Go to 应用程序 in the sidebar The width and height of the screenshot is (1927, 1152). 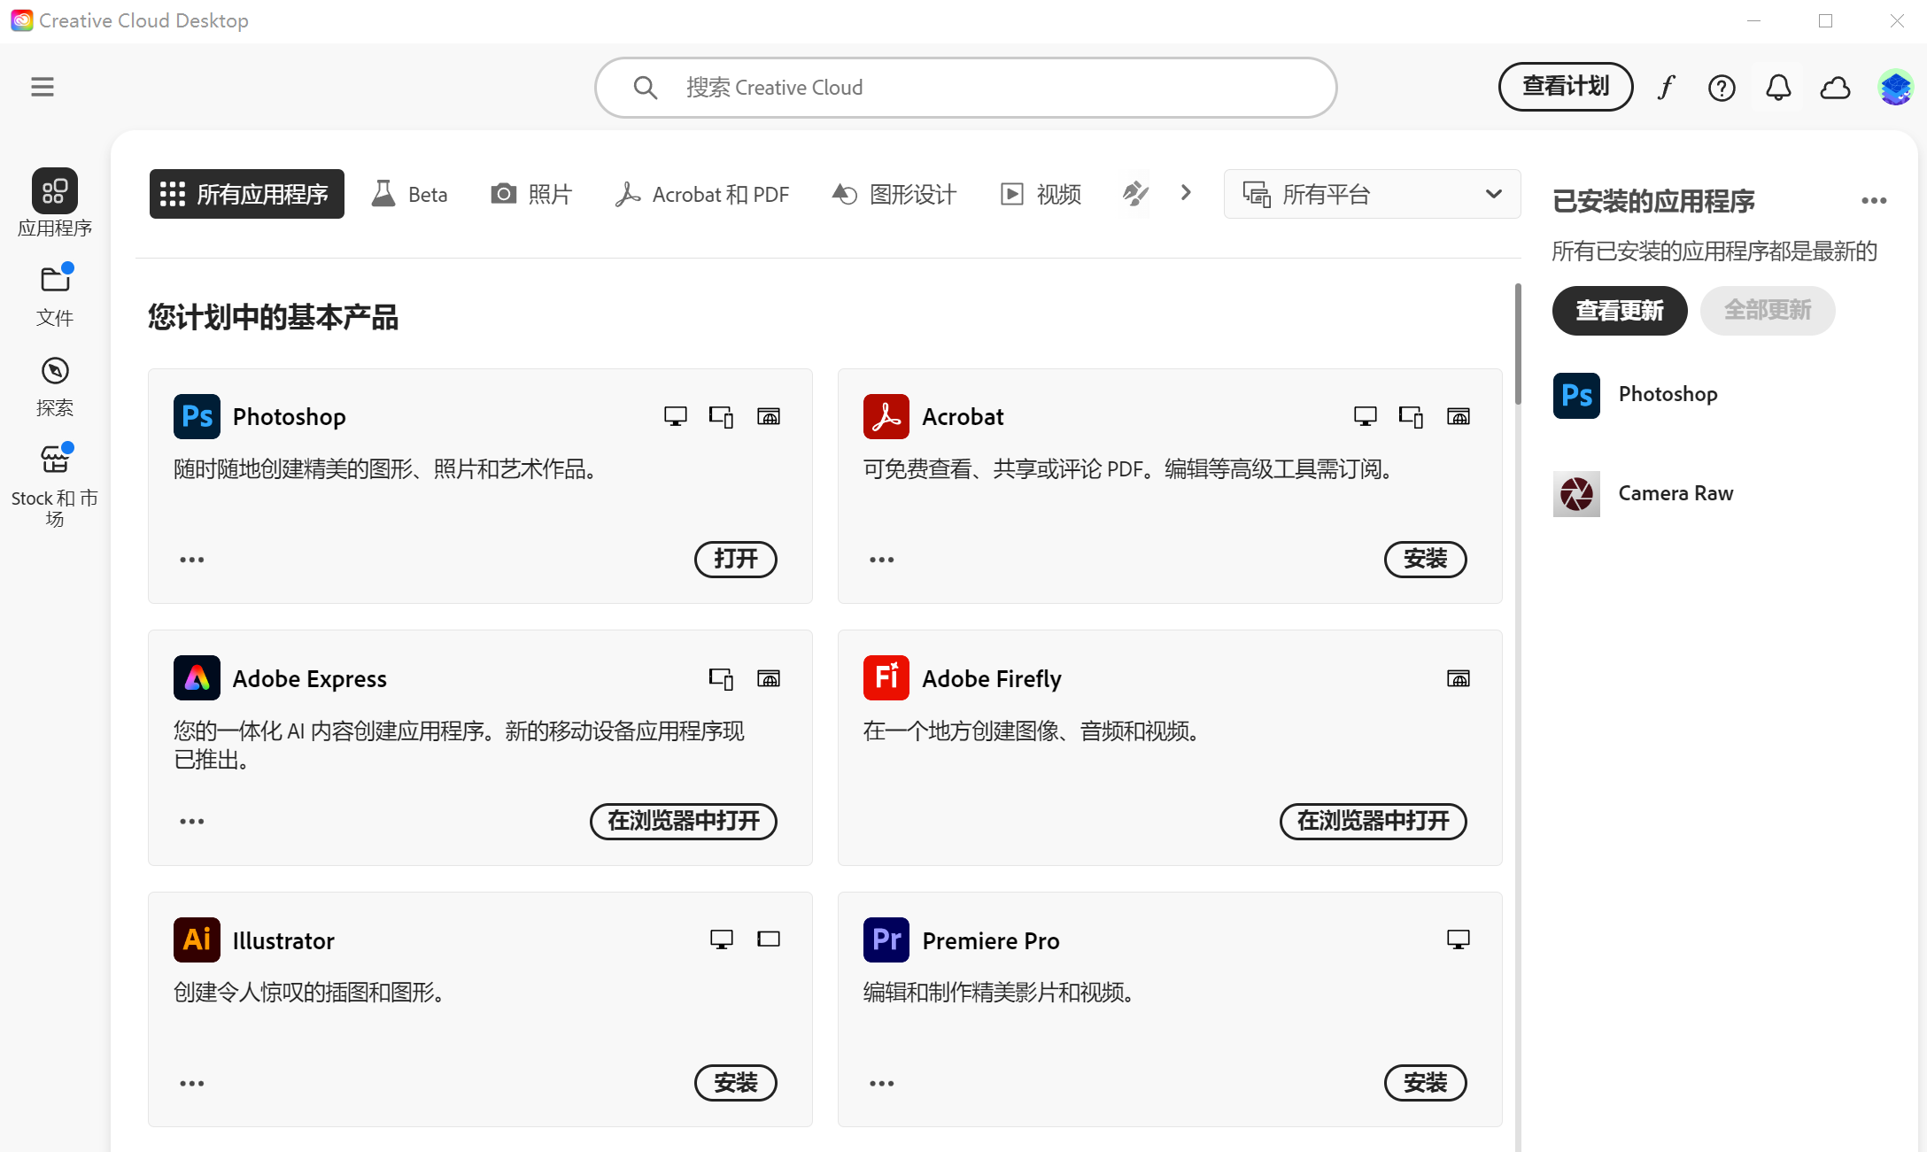55,203
